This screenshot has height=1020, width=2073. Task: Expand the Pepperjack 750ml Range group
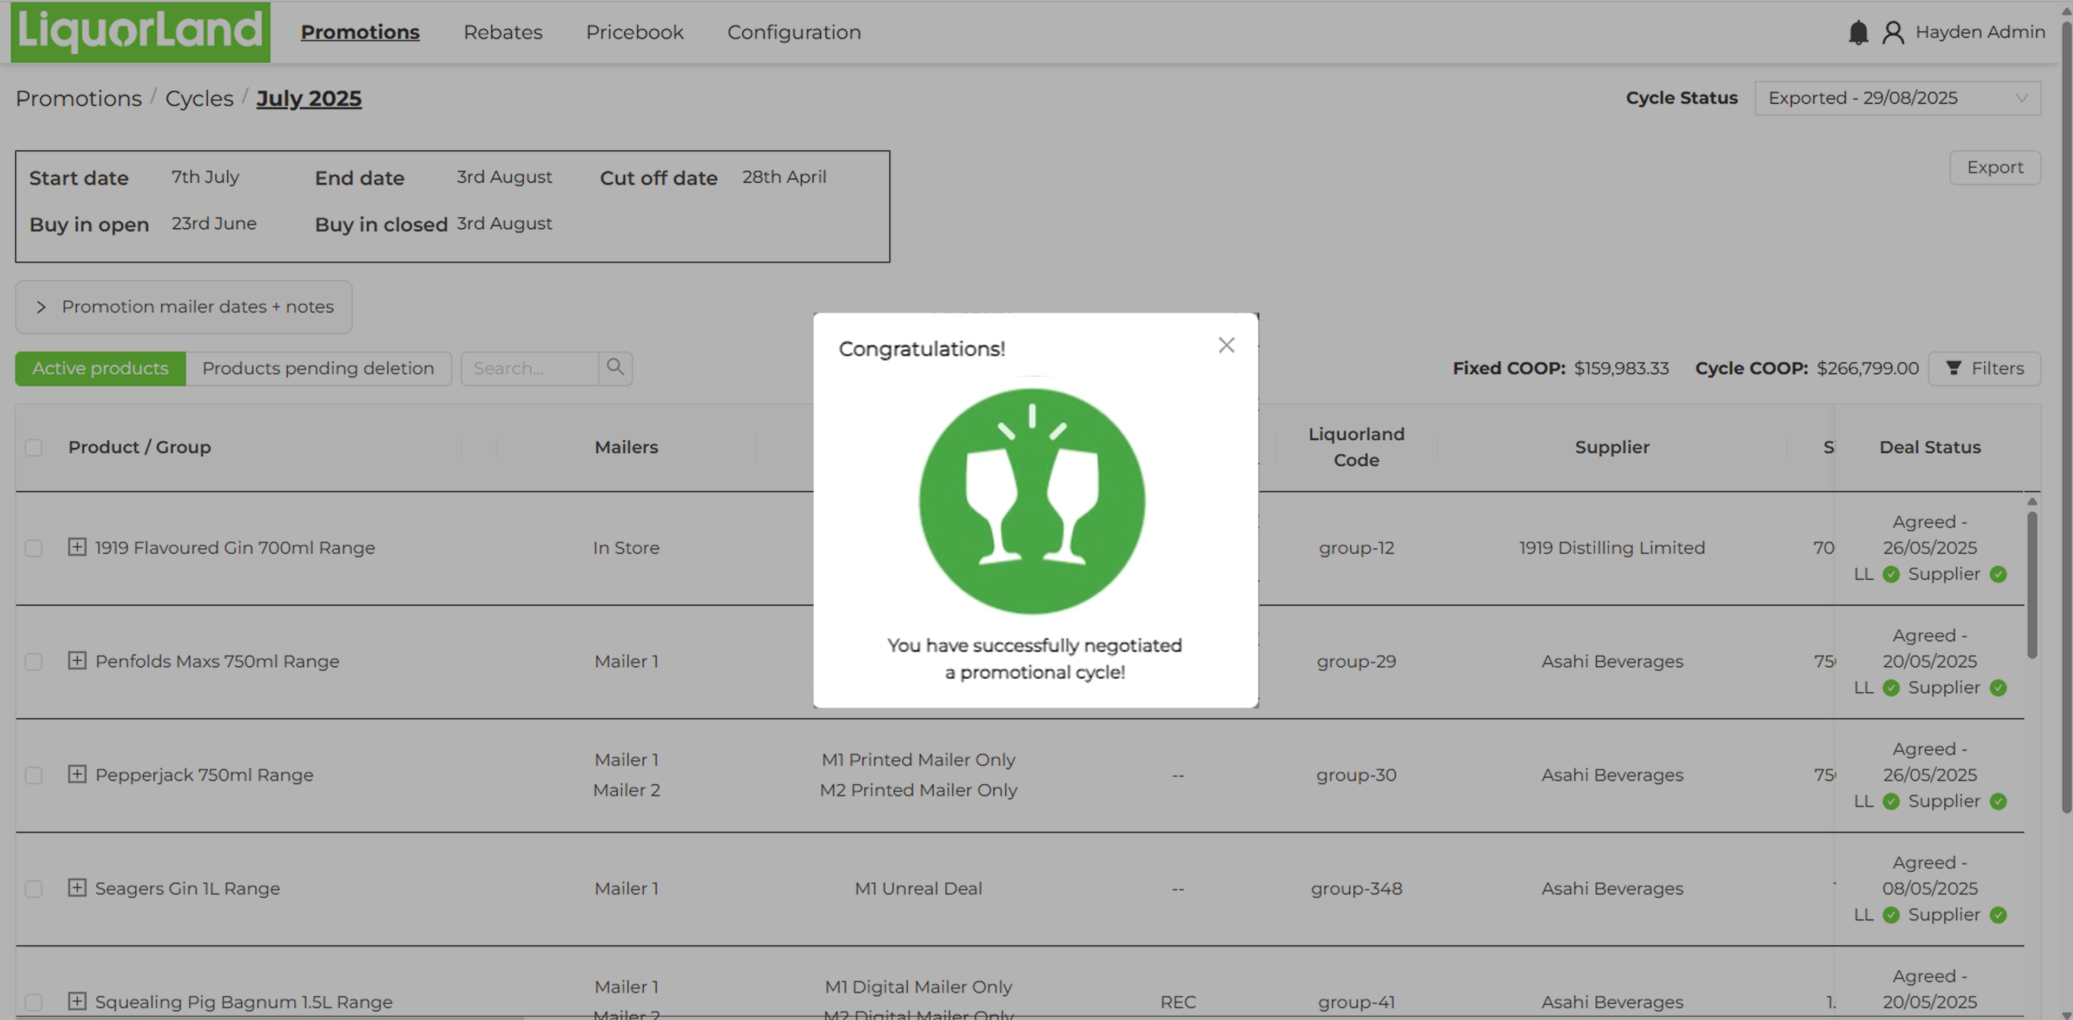(76, 774)
